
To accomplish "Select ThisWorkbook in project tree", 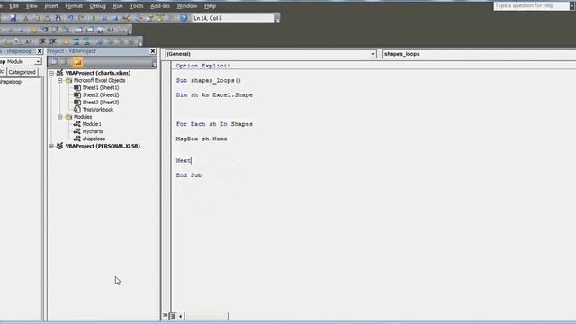I will [x=98, y=110].
